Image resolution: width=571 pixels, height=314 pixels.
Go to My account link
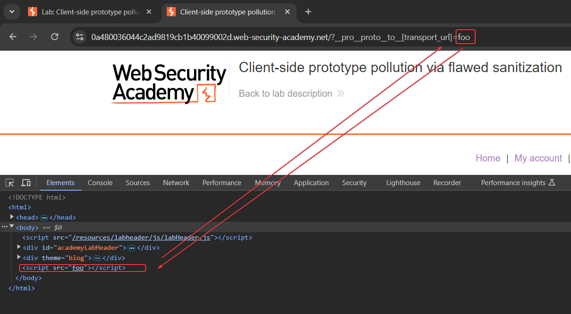tap(538, 158)
